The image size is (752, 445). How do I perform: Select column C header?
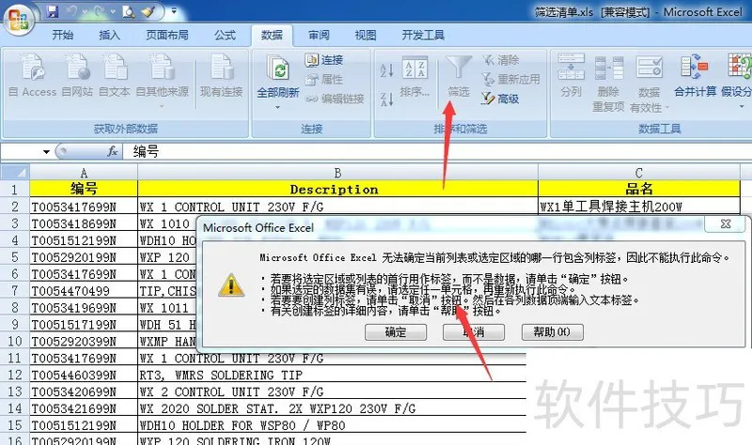point(639,173)
